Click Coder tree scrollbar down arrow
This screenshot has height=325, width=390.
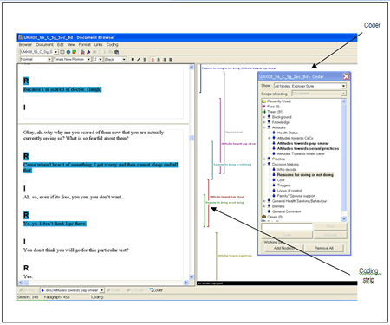click(344, 219)
